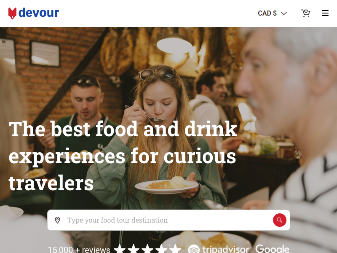Open the hamburger navigation menu
337x253 pixels.
(x=325, y=13)
